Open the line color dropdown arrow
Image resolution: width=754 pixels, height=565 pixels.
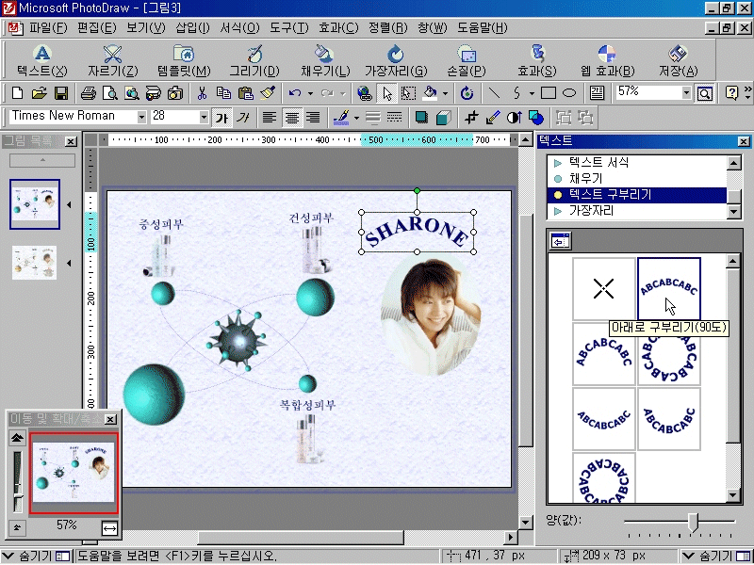pyautogui.click(x=356, y=118)
